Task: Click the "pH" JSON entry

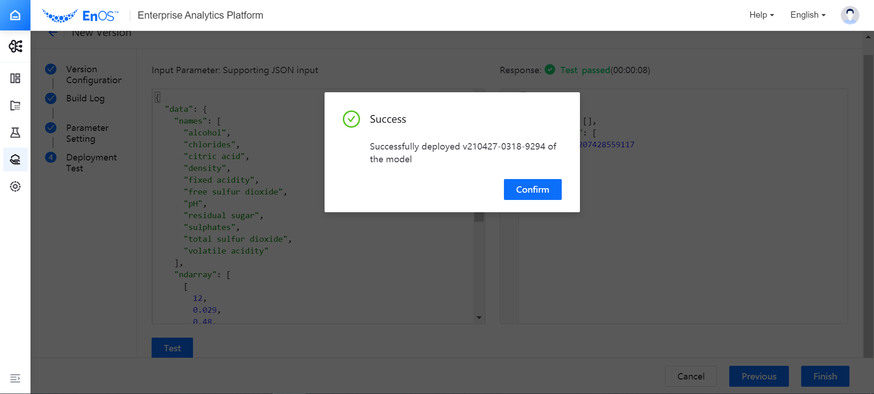Action: tap(195, 204)
